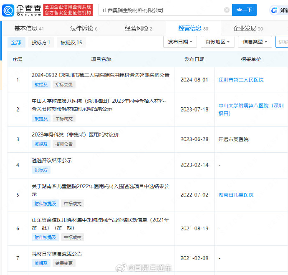Open the 知彼 assistant icon
Image resolution: width=288 pixels, height=275 pixels.
coord(274,10)
